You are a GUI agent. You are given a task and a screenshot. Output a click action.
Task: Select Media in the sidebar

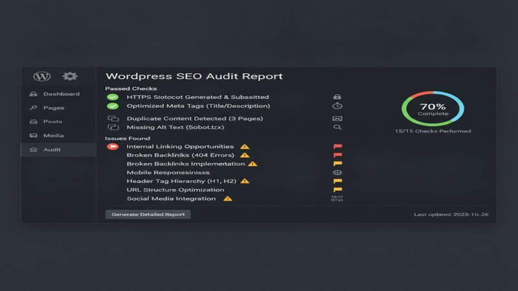tap(58, 136)
